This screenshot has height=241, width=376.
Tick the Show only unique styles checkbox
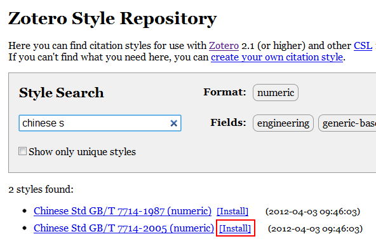pyautogui.click(x=22, y=151)
